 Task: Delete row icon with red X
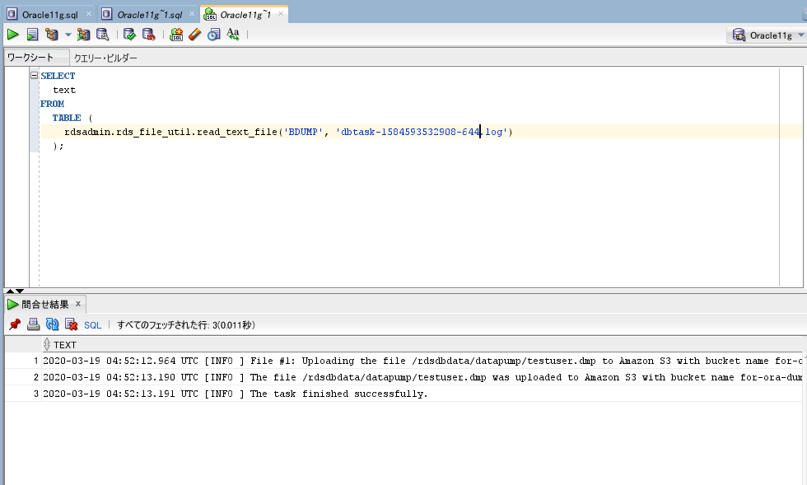[71, 324]
